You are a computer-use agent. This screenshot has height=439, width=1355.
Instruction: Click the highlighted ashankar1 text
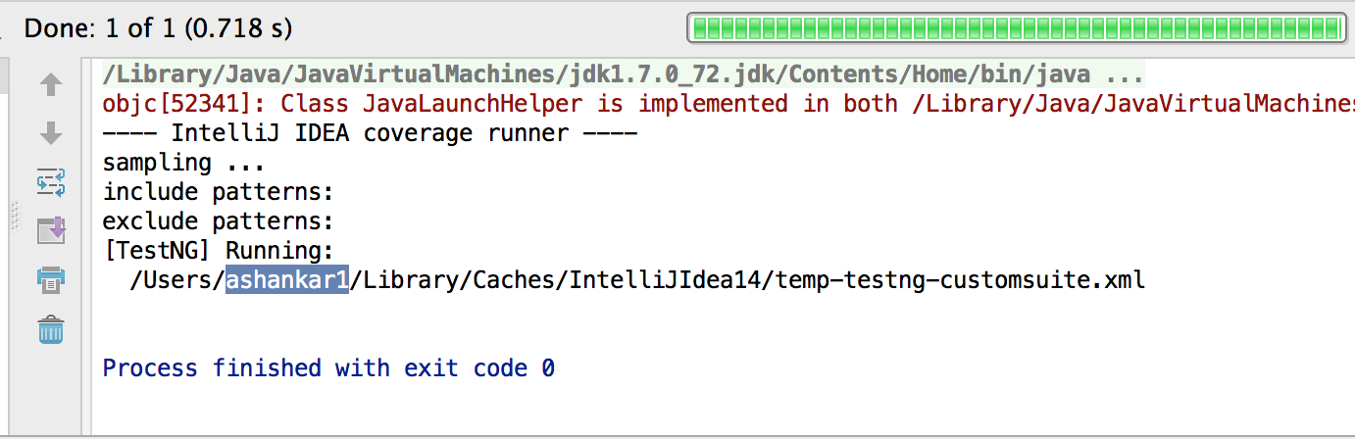287,280
